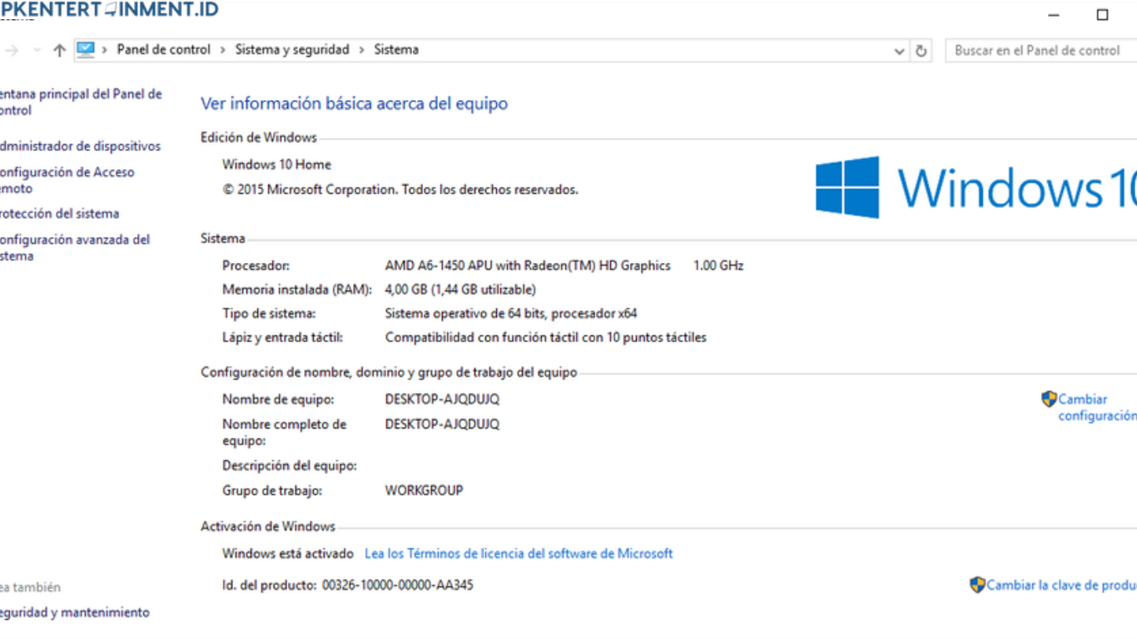Expand chevron before 'Panel de control' breadcrumb

pos(105,50)
